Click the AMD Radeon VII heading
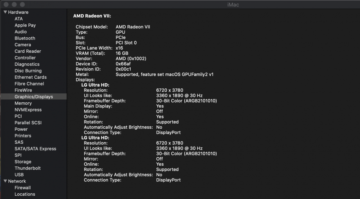The height and width of the screenshot is (199, 360). coord(92,16)
